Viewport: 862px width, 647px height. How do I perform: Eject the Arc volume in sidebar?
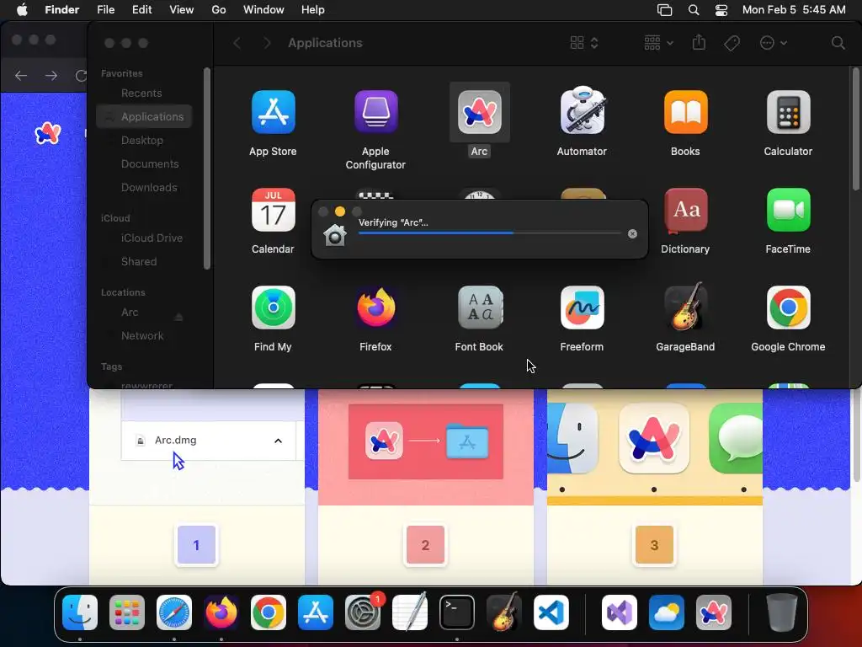178,318
